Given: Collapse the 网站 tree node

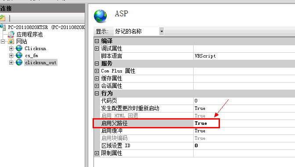Looking at the screenshot, I should point(3,41).
